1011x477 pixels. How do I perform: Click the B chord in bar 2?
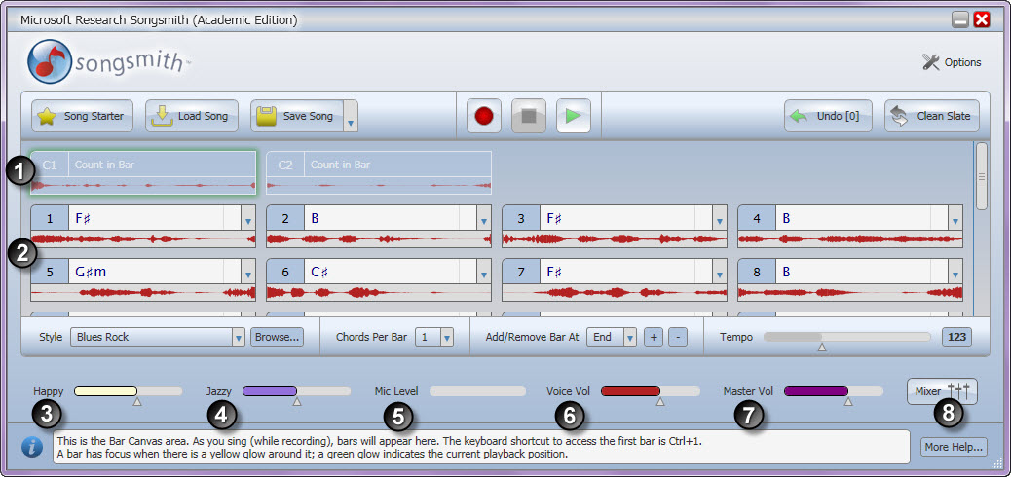pos(315,218)
